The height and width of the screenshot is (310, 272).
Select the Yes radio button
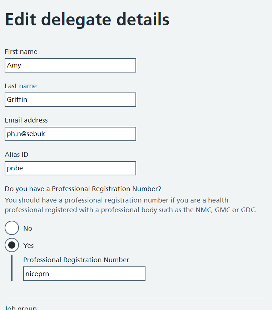click(12, 245)
